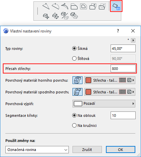Click the 45,00° slope angle field
Image resolution: width=141 pixels, height=157 pixels.
click(123, 49)
